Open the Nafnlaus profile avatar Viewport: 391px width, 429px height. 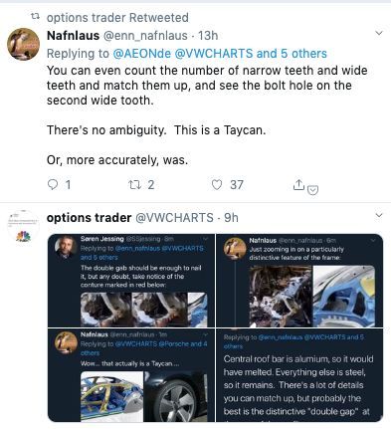pos(24,44)
